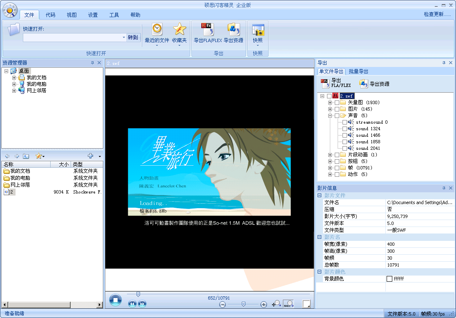The height and width of the screenshot is (318, 456).
Task: Click the 转到 go button
Action: (x=133, y=38)
